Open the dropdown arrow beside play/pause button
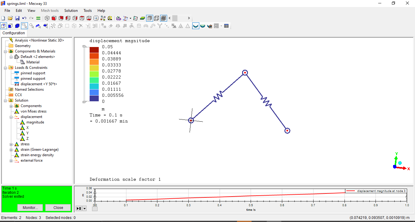The width and height of the screenshot is (415, 222). click(x=84, y=208)
